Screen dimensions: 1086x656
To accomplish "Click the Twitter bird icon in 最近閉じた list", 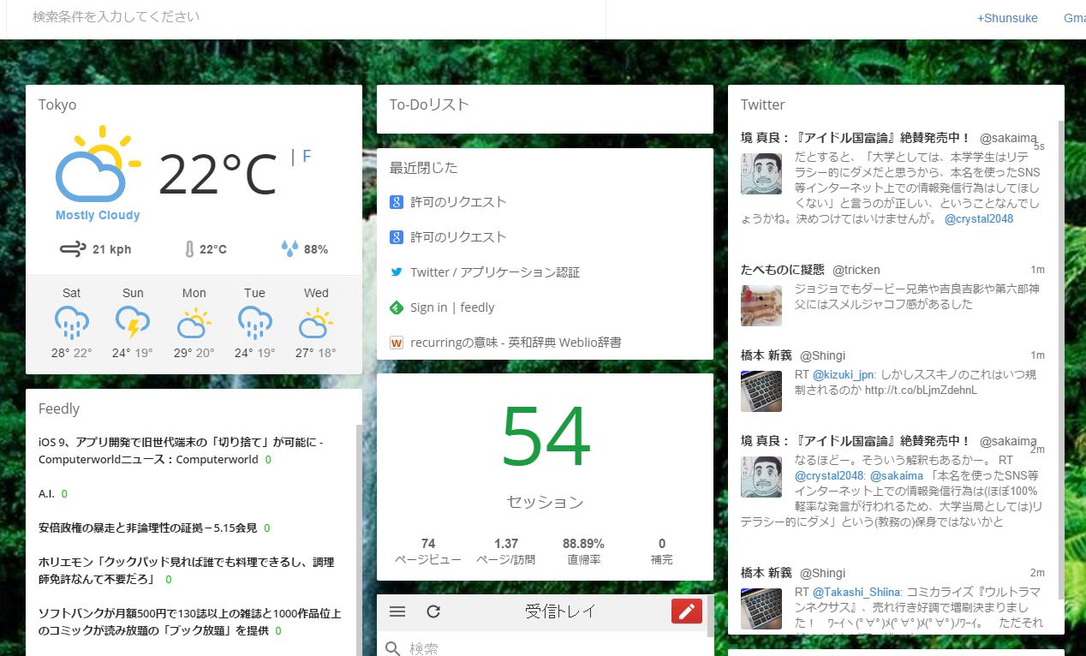I will tap(397, 272).
